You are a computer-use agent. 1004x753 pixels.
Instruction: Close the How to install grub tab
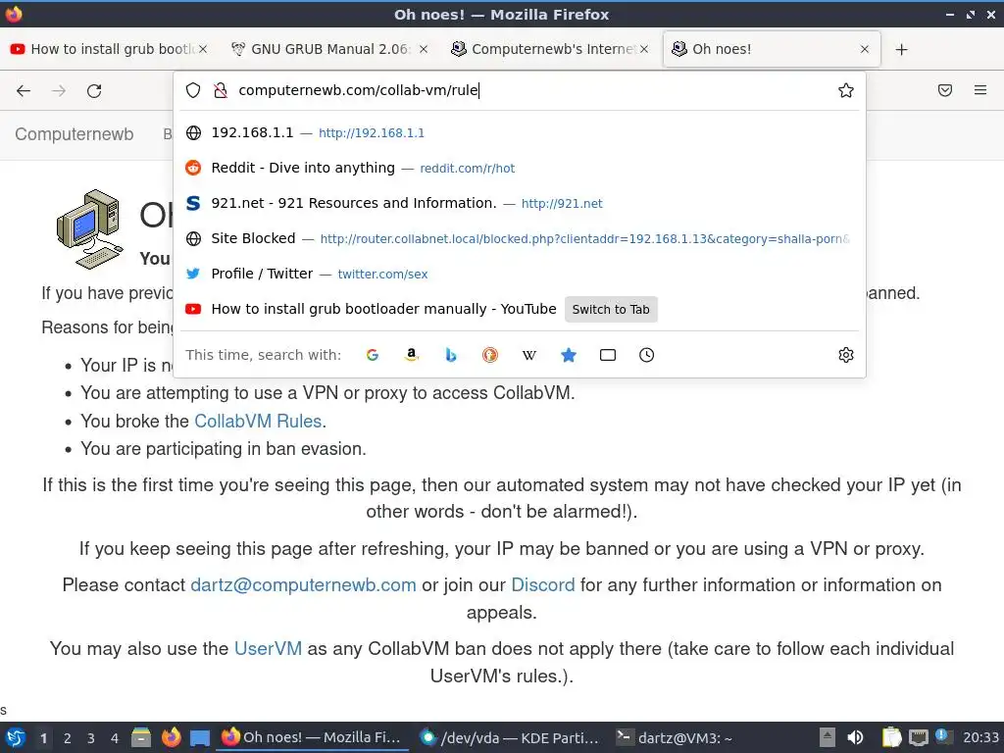202,49
